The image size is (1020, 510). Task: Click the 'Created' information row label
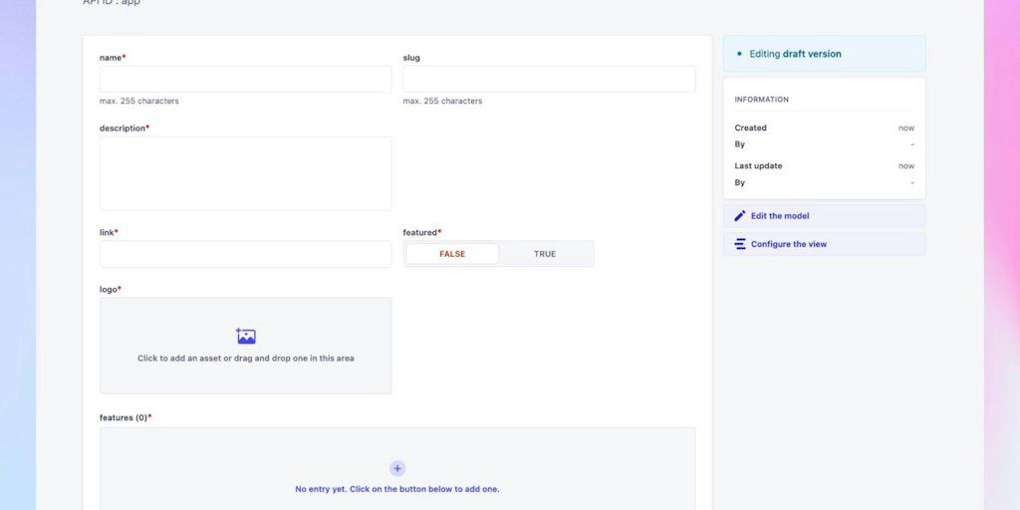tap(751, 128)
